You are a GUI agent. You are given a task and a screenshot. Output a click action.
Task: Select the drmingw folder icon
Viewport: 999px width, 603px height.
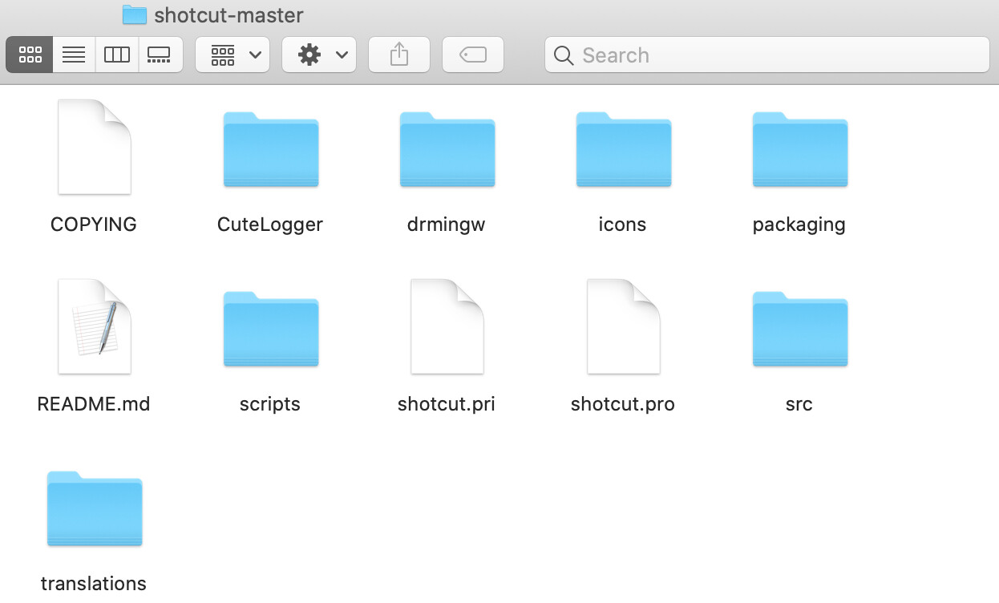pyautogui.click(x=447, y=150)
